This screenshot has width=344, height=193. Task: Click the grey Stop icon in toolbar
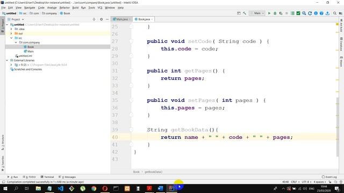pos(286,13)
